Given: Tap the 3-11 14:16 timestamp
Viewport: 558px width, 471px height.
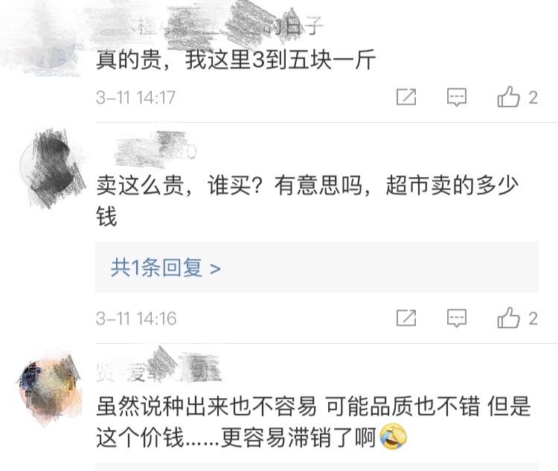Looking at the screenshot, I should tap(136, 318).
